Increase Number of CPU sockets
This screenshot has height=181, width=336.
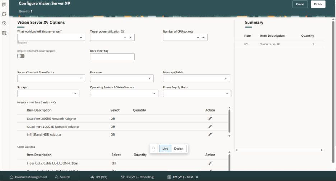(x=204, y=38)
